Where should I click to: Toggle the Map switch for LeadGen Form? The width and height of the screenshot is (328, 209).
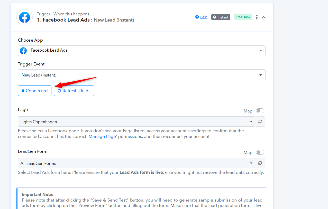coord(260,153)
